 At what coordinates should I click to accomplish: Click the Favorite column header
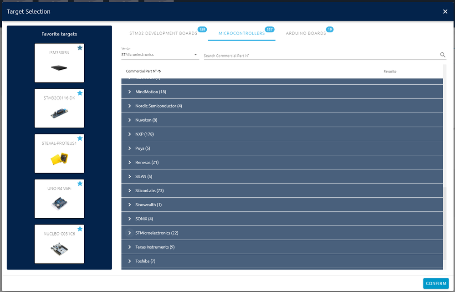point(390,72)
